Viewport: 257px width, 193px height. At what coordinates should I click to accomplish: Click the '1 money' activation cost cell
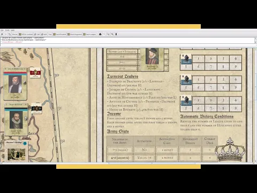point(167,150)
